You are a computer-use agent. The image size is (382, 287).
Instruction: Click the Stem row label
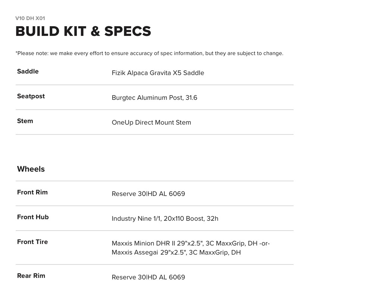click(x=25, y=121)
